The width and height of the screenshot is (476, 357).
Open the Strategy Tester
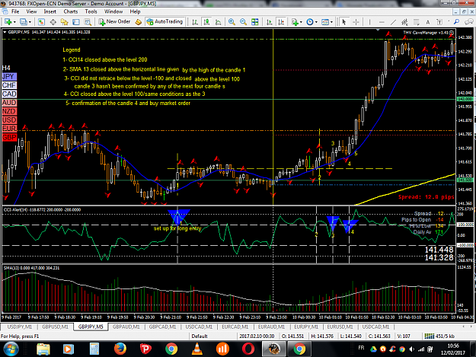point(88,22)
